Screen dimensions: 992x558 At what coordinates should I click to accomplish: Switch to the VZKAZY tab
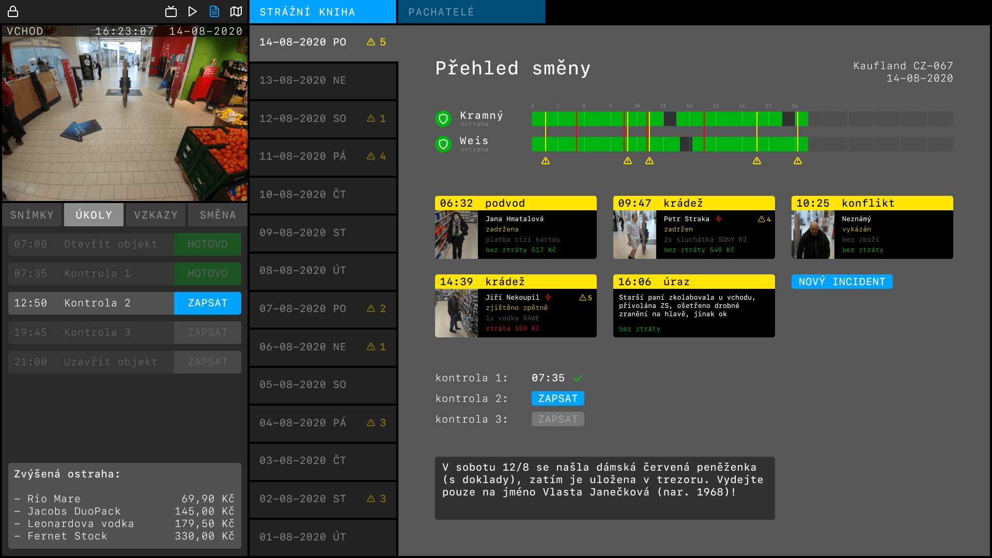pos(156,215)
